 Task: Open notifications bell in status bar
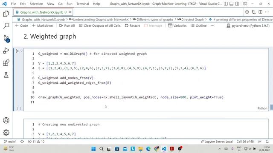pyautogui.click(x=267, y=142)
